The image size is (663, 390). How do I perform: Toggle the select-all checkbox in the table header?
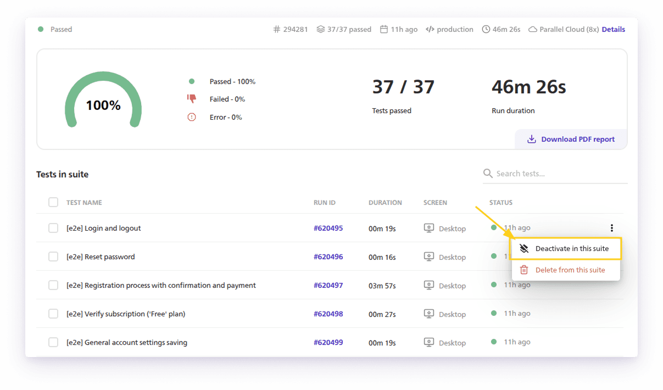pos(53,202)
